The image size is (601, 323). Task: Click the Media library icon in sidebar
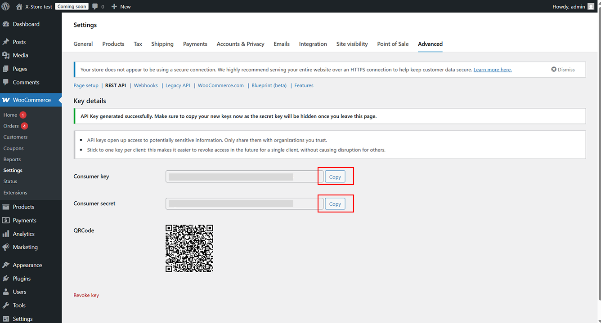pos(6,55)
